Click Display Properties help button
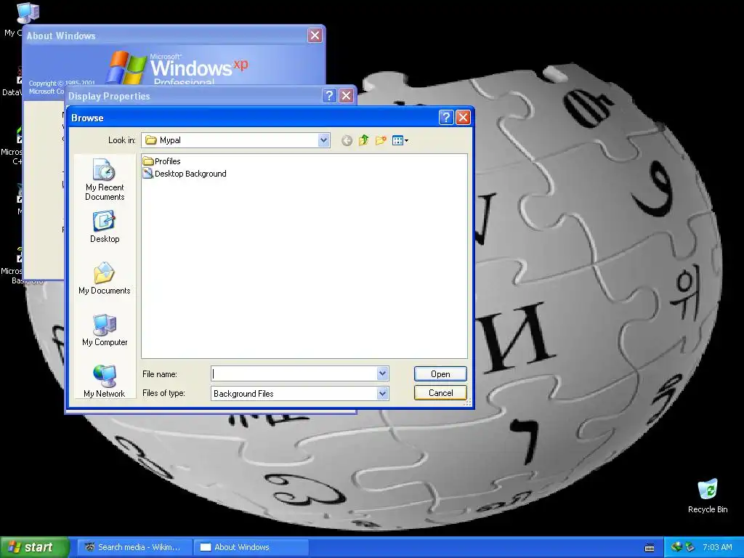The image size is (744, 558). pos(329,96)
